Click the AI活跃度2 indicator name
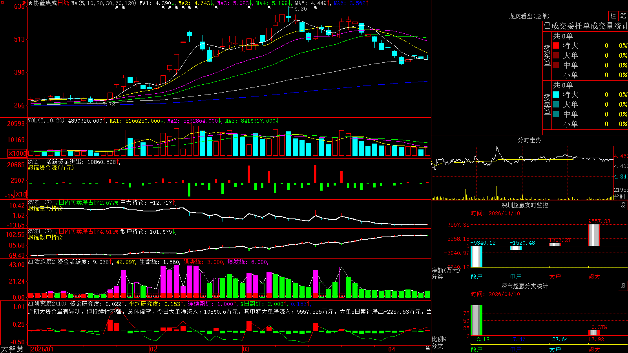This screenshot has width=628, height=353. (x=42, y=262)
